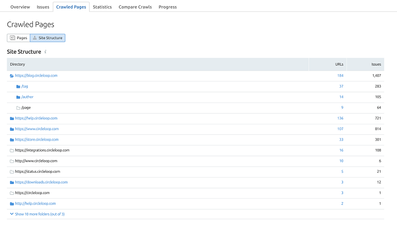Viewport: 397px width, 227px height.
Task: Select https://integrations.circleloop.com row text
Action: click(x=42, y=150)
